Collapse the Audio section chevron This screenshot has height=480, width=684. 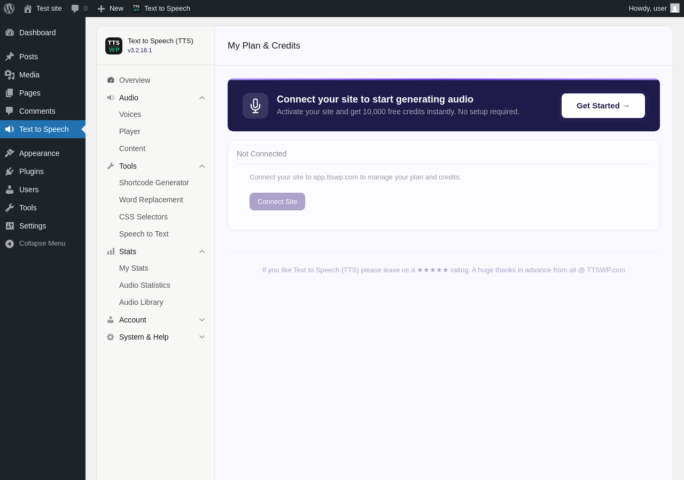click(x=202, y=98)
